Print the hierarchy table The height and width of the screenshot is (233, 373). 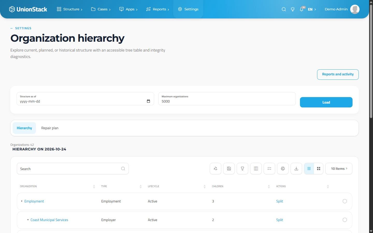click(283, 169)
